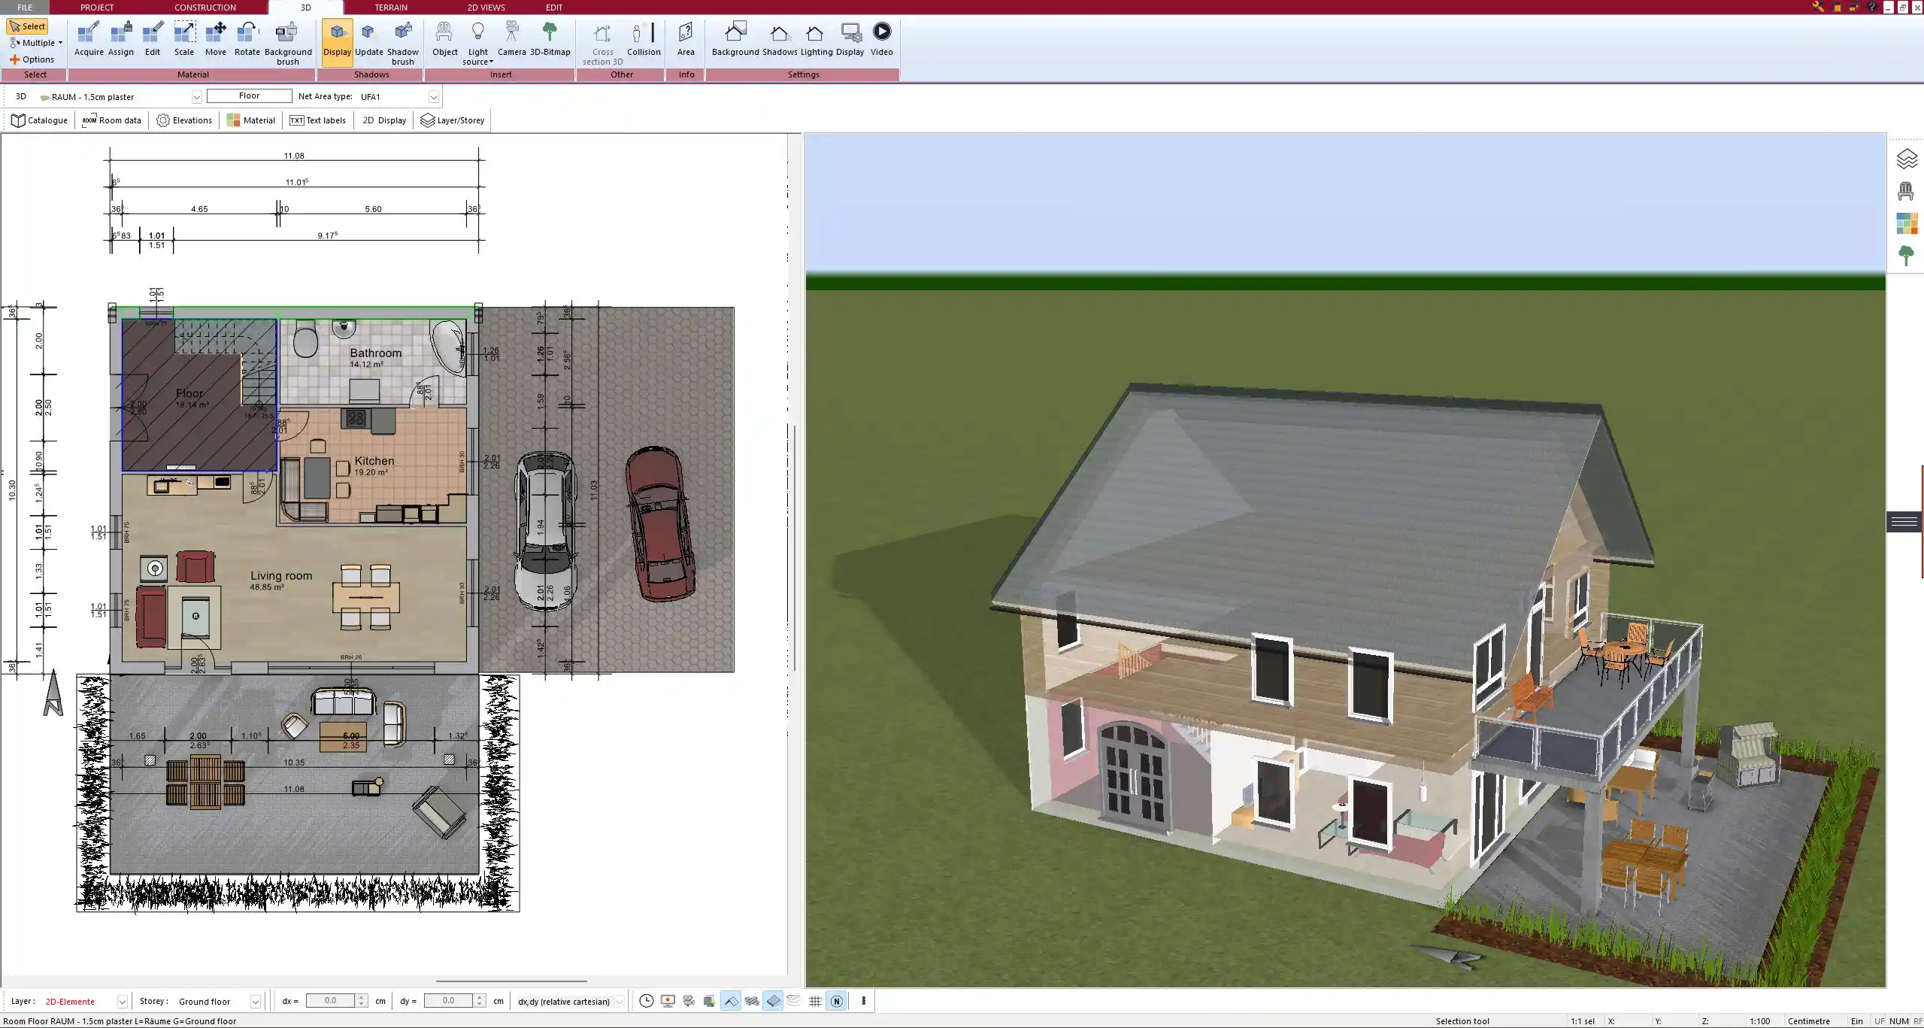Screen dimensions: 1924x1028
Task: Toggle the grid display in bottom bar
Action: (x=815, y=1001)
